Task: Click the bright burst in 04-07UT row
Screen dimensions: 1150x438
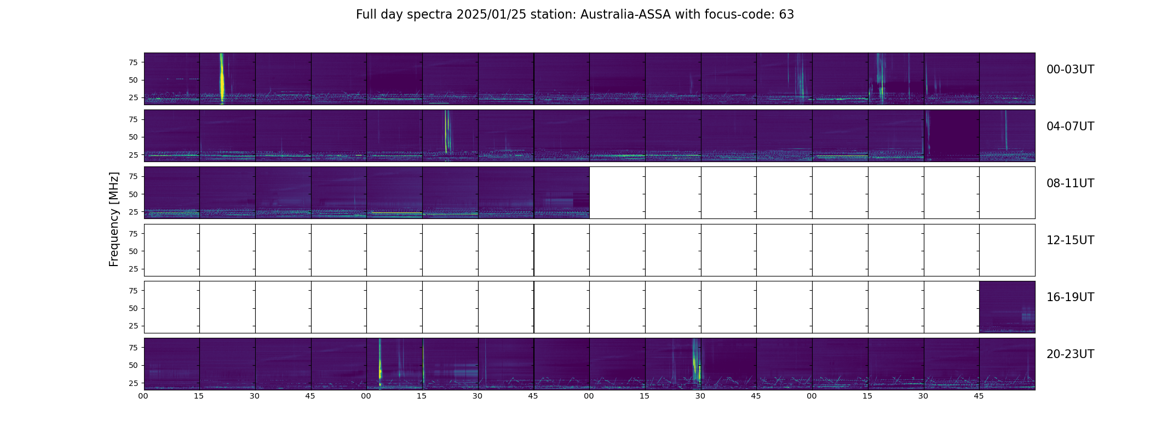Action: coord(447,131)
